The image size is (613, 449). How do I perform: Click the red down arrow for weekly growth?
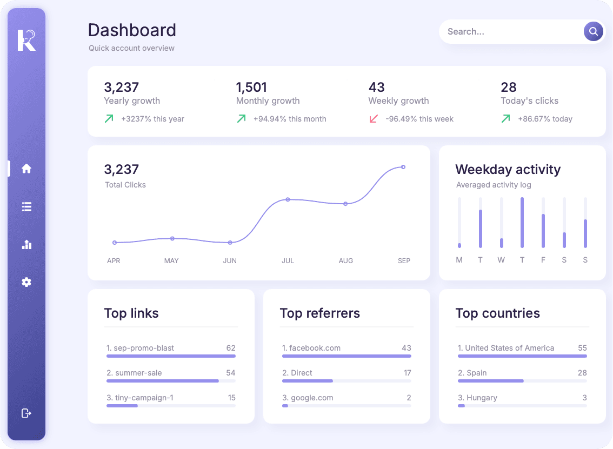374,118
